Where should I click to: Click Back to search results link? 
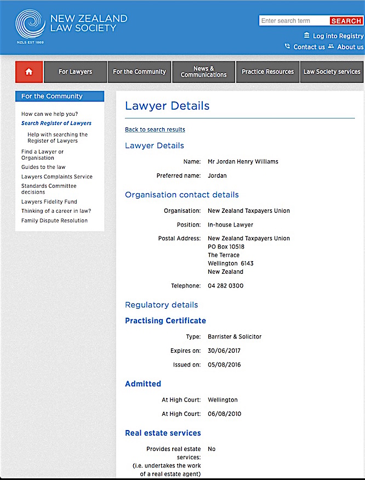(x=155, y=129)
